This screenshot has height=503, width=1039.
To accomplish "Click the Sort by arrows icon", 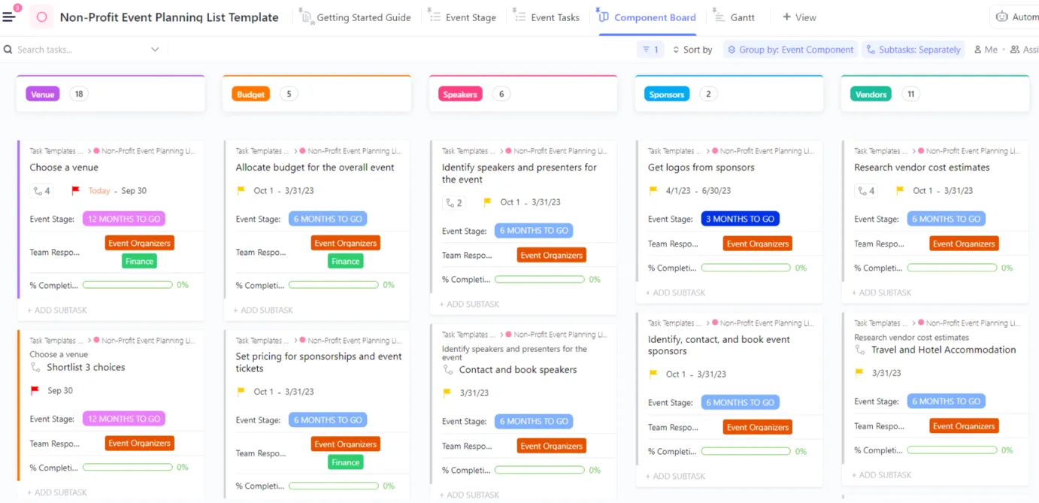I will coord(675,50).
